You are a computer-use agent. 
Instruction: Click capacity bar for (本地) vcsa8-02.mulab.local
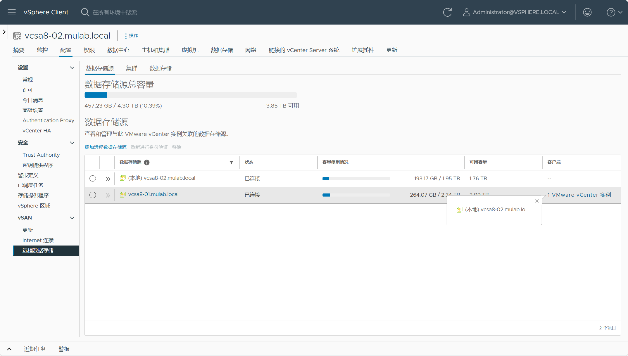356,179
